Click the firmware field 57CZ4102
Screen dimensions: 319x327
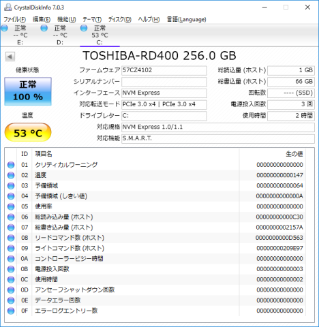click(x=164, y=70)
